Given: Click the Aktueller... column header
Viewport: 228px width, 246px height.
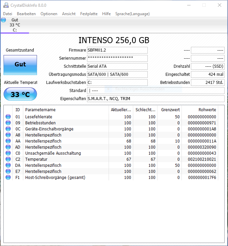Looking at the screenshot, I should pyautogui.click(x=121, y=110).
